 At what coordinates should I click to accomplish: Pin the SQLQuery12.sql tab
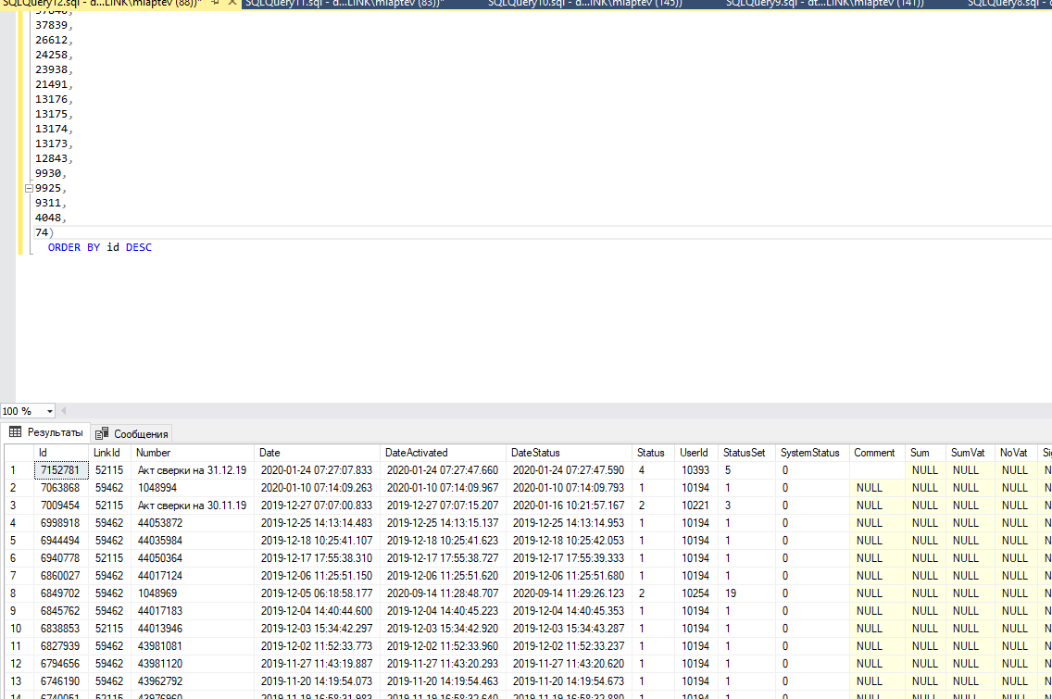click(x=216, y=3)
